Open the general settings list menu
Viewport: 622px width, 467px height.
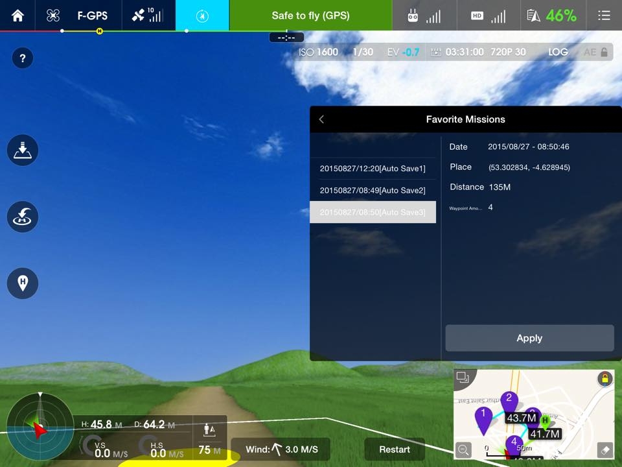[x=604, y=16]
